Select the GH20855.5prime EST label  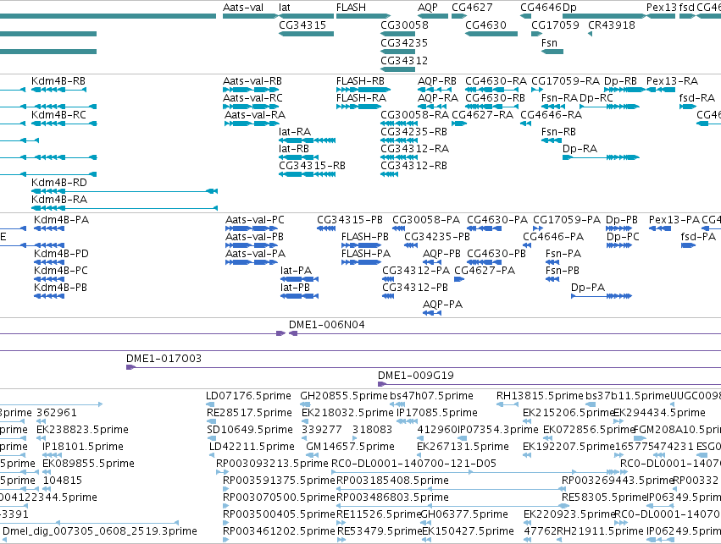pyautogui.click(x=344, y=396)
